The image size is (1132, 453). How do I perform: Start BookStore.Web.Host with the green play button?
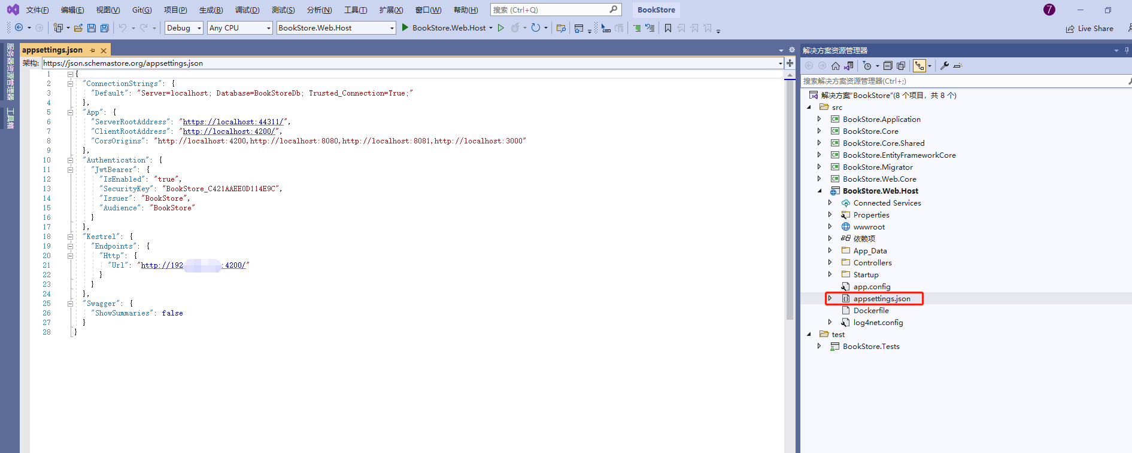405,27
